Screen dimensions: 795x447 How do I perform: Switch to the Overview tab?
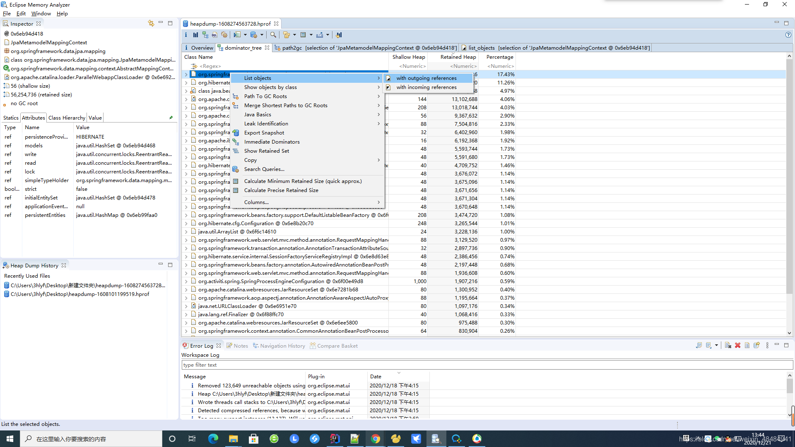click(199, 48)
